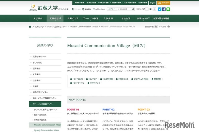
Task: Jump to the MCVフロア anchor link
Action: (93, 79)
